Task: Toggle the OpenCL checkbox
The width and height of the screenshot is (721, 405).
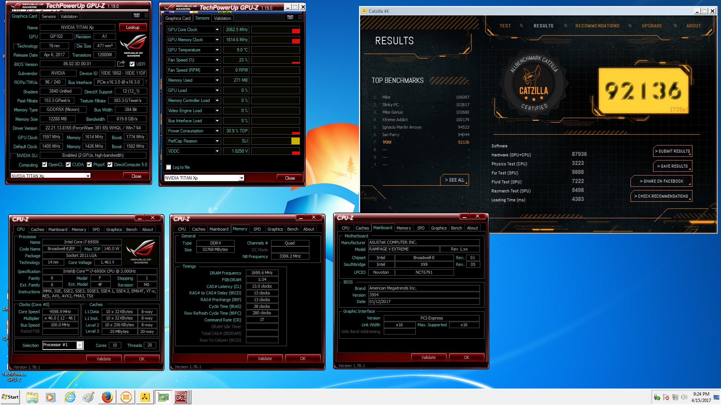Action: [45, 165]
